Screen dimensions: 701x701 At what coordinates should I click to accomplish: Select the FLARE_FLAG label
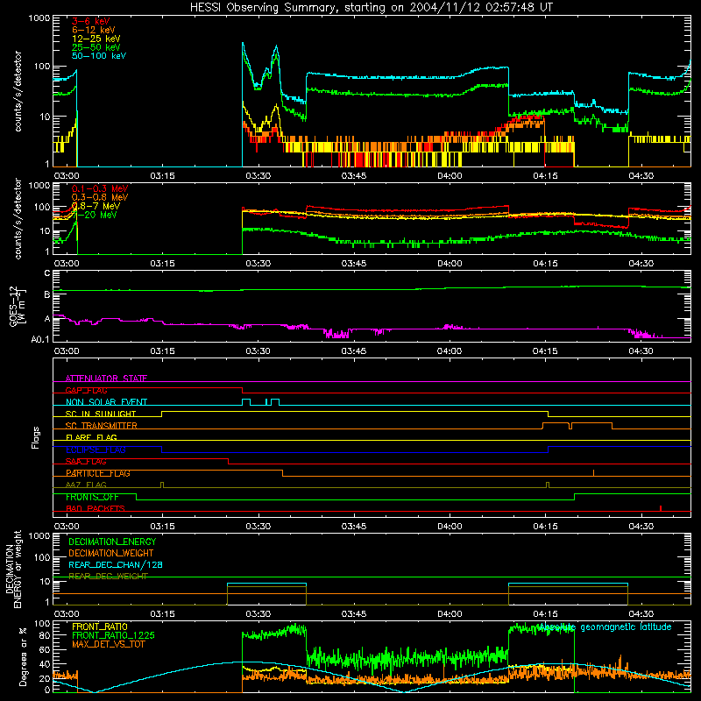point(91,437)
